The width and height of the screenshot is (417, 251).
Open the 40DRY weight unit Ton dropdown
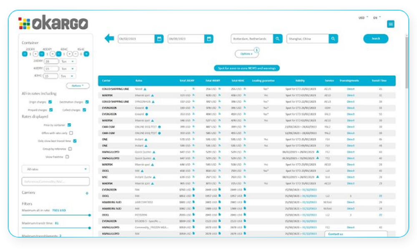click(68, 69)
